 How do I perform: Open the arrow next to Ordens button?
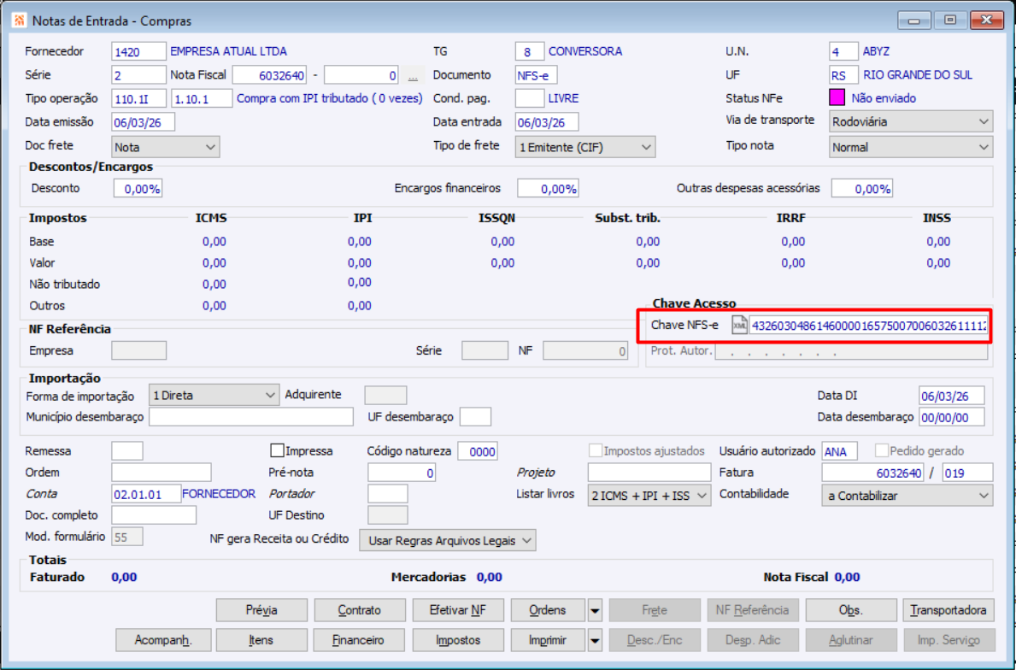point(595,610)
